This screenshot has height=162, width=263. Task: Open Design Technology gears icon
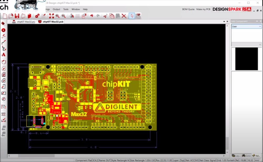pyautogui.click(x=37, y=16)
